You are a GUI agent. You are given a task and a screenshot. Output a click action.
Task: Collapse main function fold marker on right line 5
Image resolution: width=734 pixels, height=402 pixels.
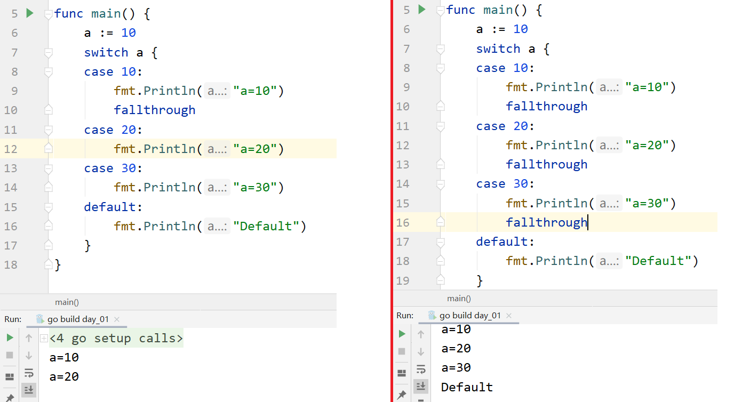pos(440,10)
